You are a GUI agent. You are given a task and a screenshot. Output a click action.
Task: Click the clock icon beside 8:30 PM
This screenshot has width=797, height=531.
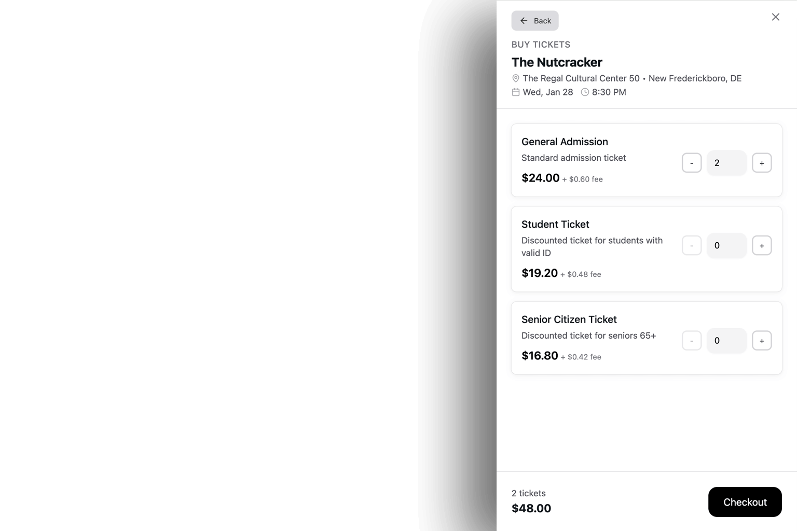point(585,92)
